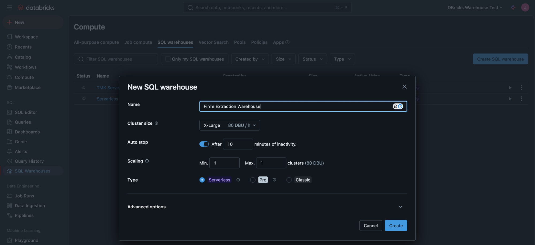Click the Cluster size info icon
This screenshot has height=245, width=535.
point(157,123)
